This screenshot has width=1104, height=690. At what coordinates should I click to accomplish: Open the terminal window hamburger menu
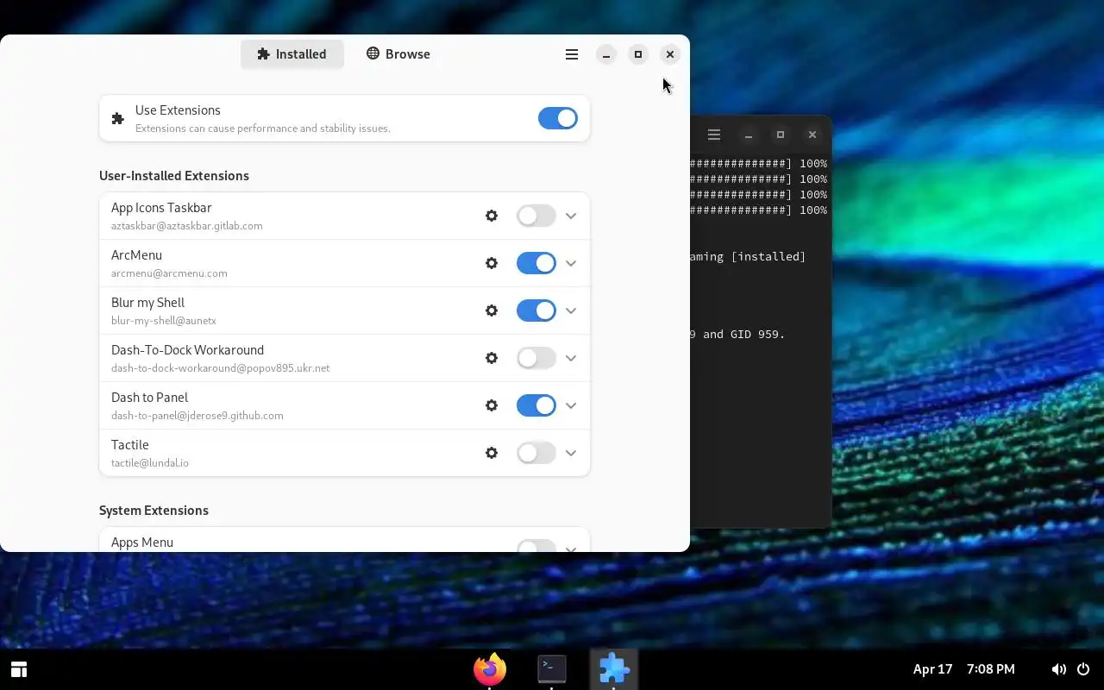714,135
